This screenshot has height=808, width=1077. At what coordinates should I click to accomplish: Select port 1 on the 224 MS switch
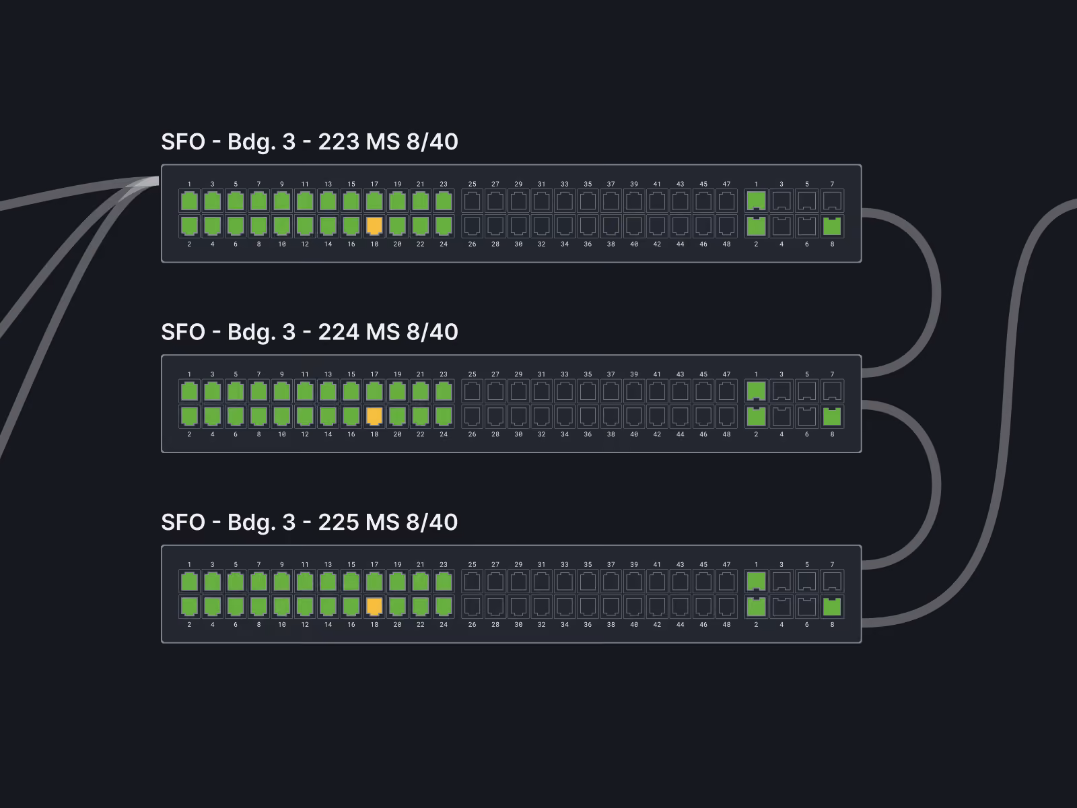point(189,391)
